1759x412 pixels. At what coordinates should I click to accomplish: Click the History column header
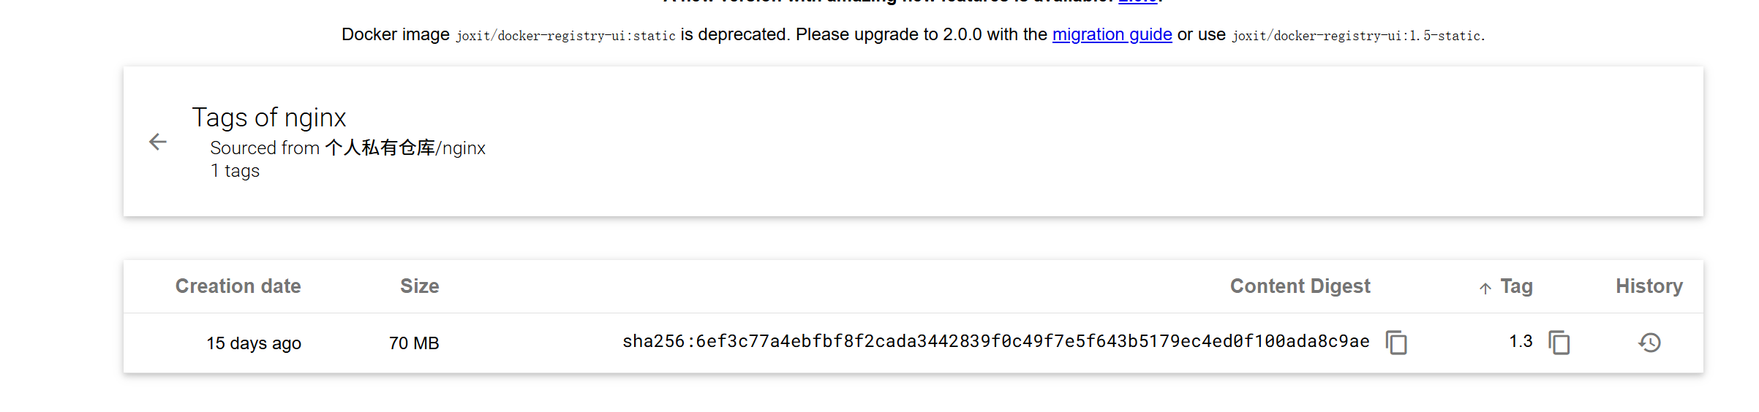point(1649,286)
